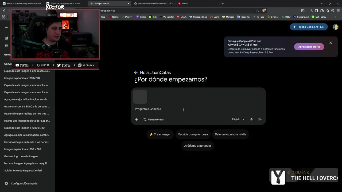The height and width of the screenshot is (192, 342).
Task: Open the Netflix bookmark
Action: 114,17
